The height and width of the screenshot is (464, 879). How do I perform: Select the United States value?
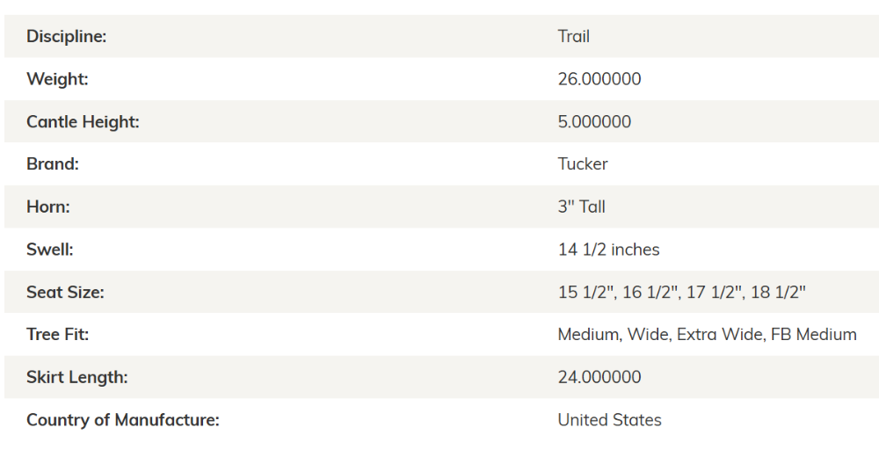coord(609,420)
